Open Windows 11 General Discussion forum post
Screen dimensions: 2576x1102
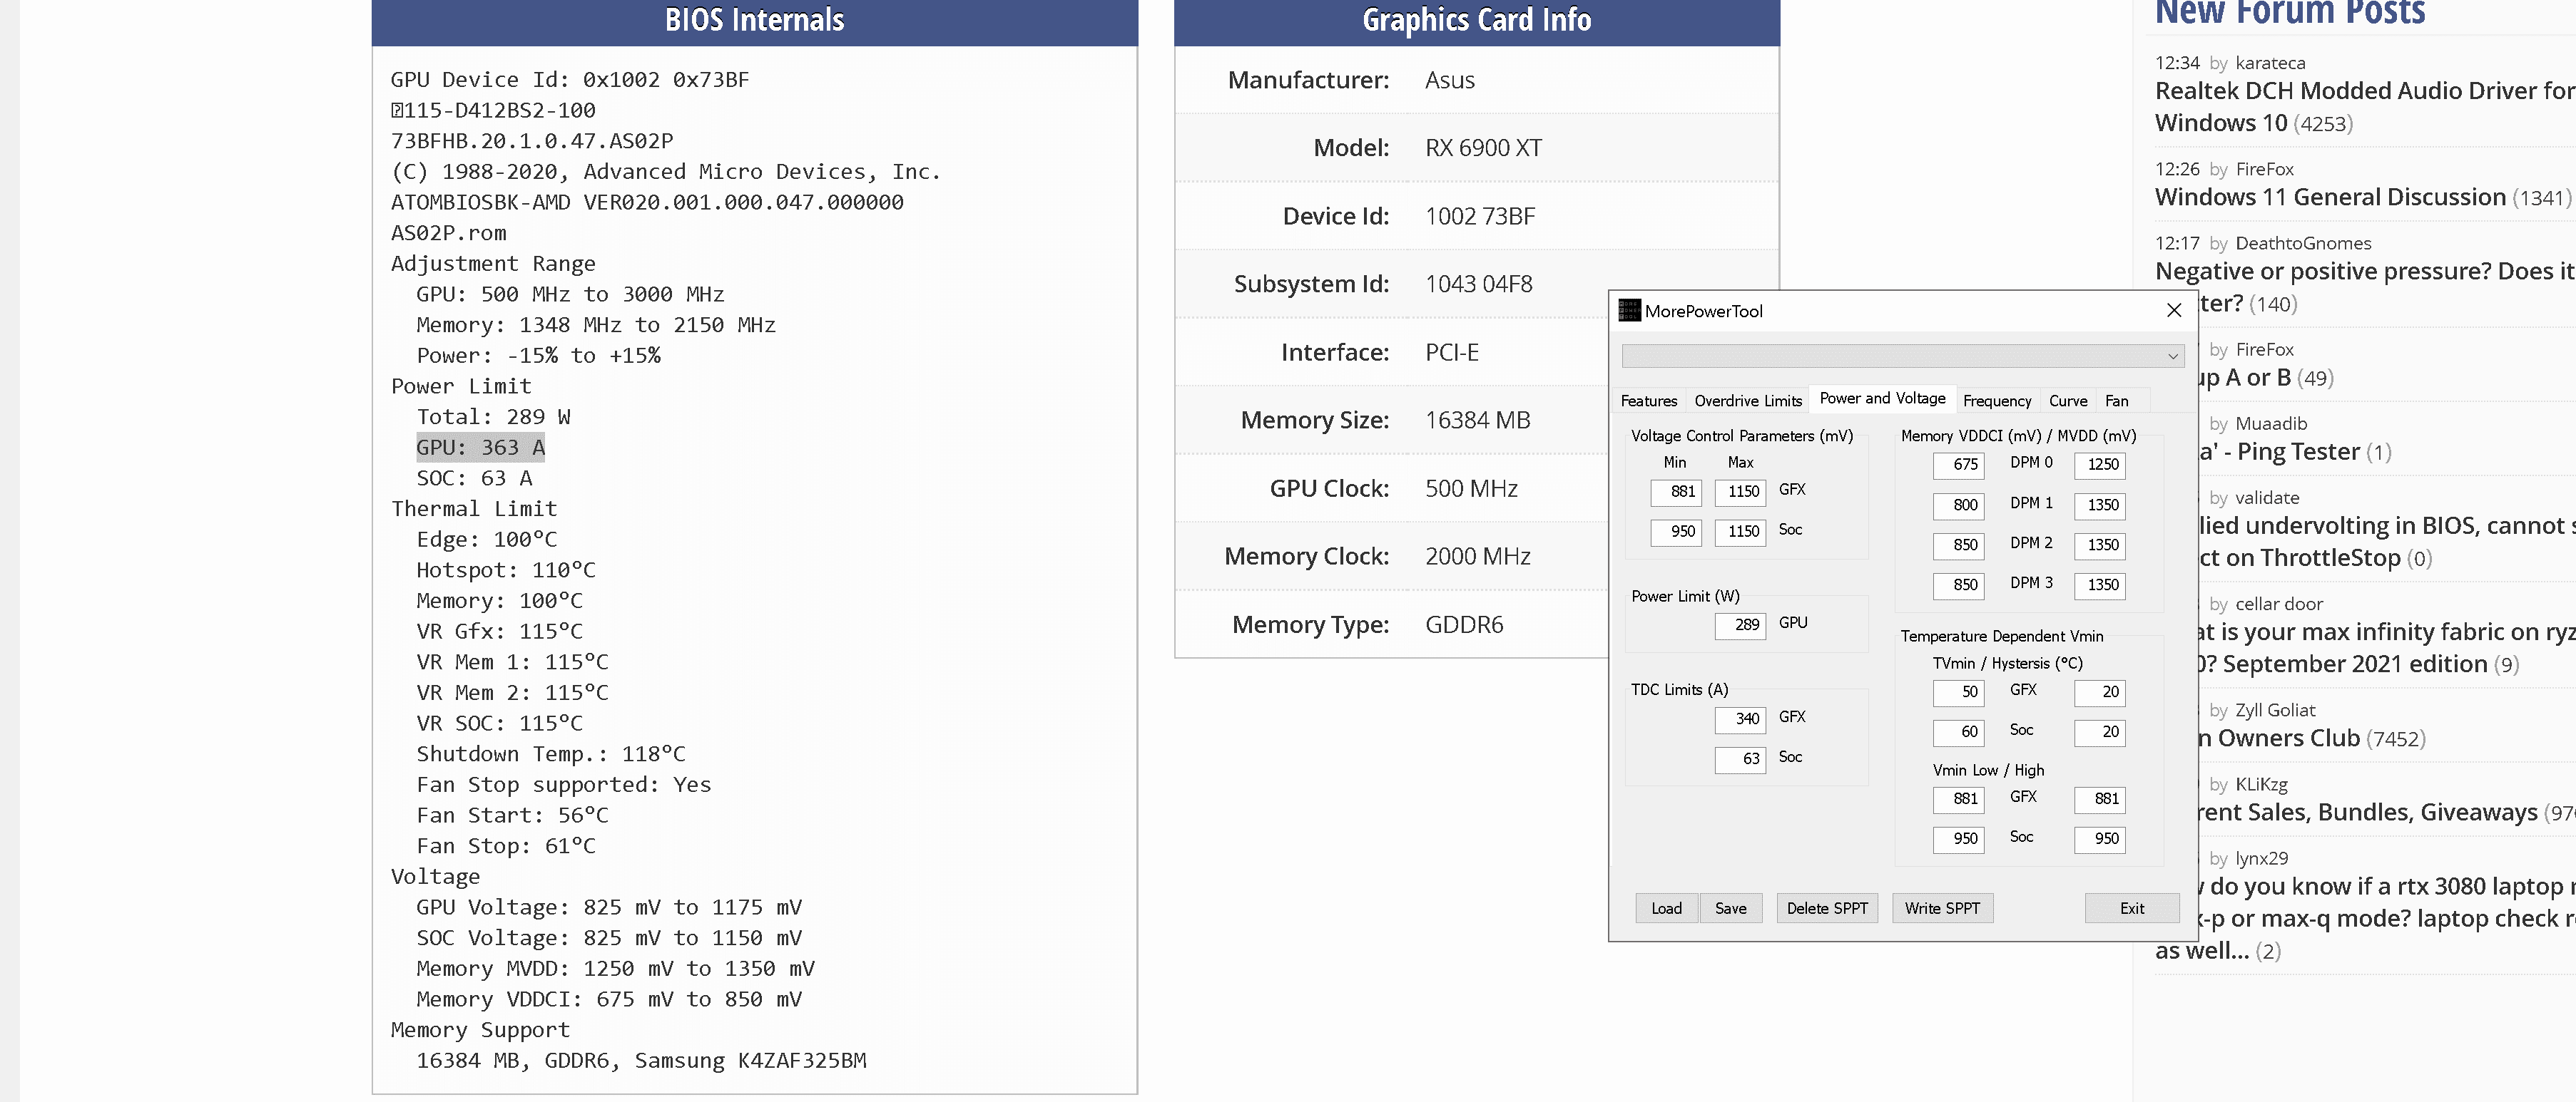(x=2330, y=197)
